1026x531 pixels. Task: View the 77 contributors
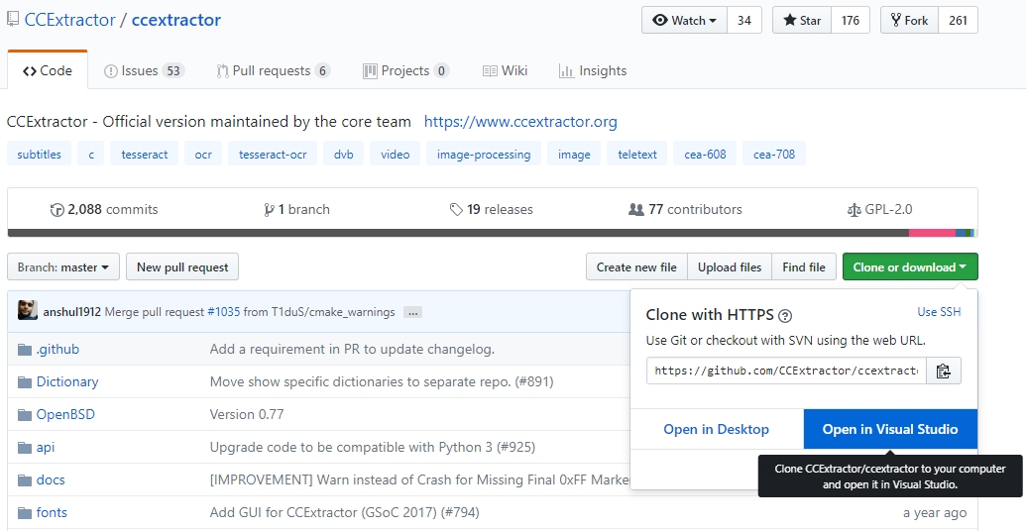coord(685,209)
